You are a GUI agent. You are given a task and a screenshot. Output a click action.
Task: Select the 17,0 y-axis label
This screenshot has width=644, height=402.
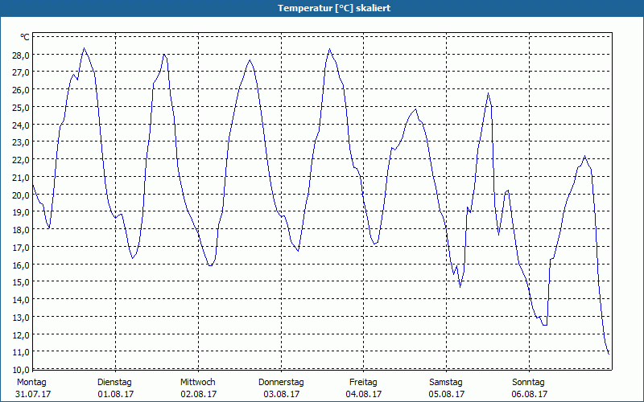[21, 247]
